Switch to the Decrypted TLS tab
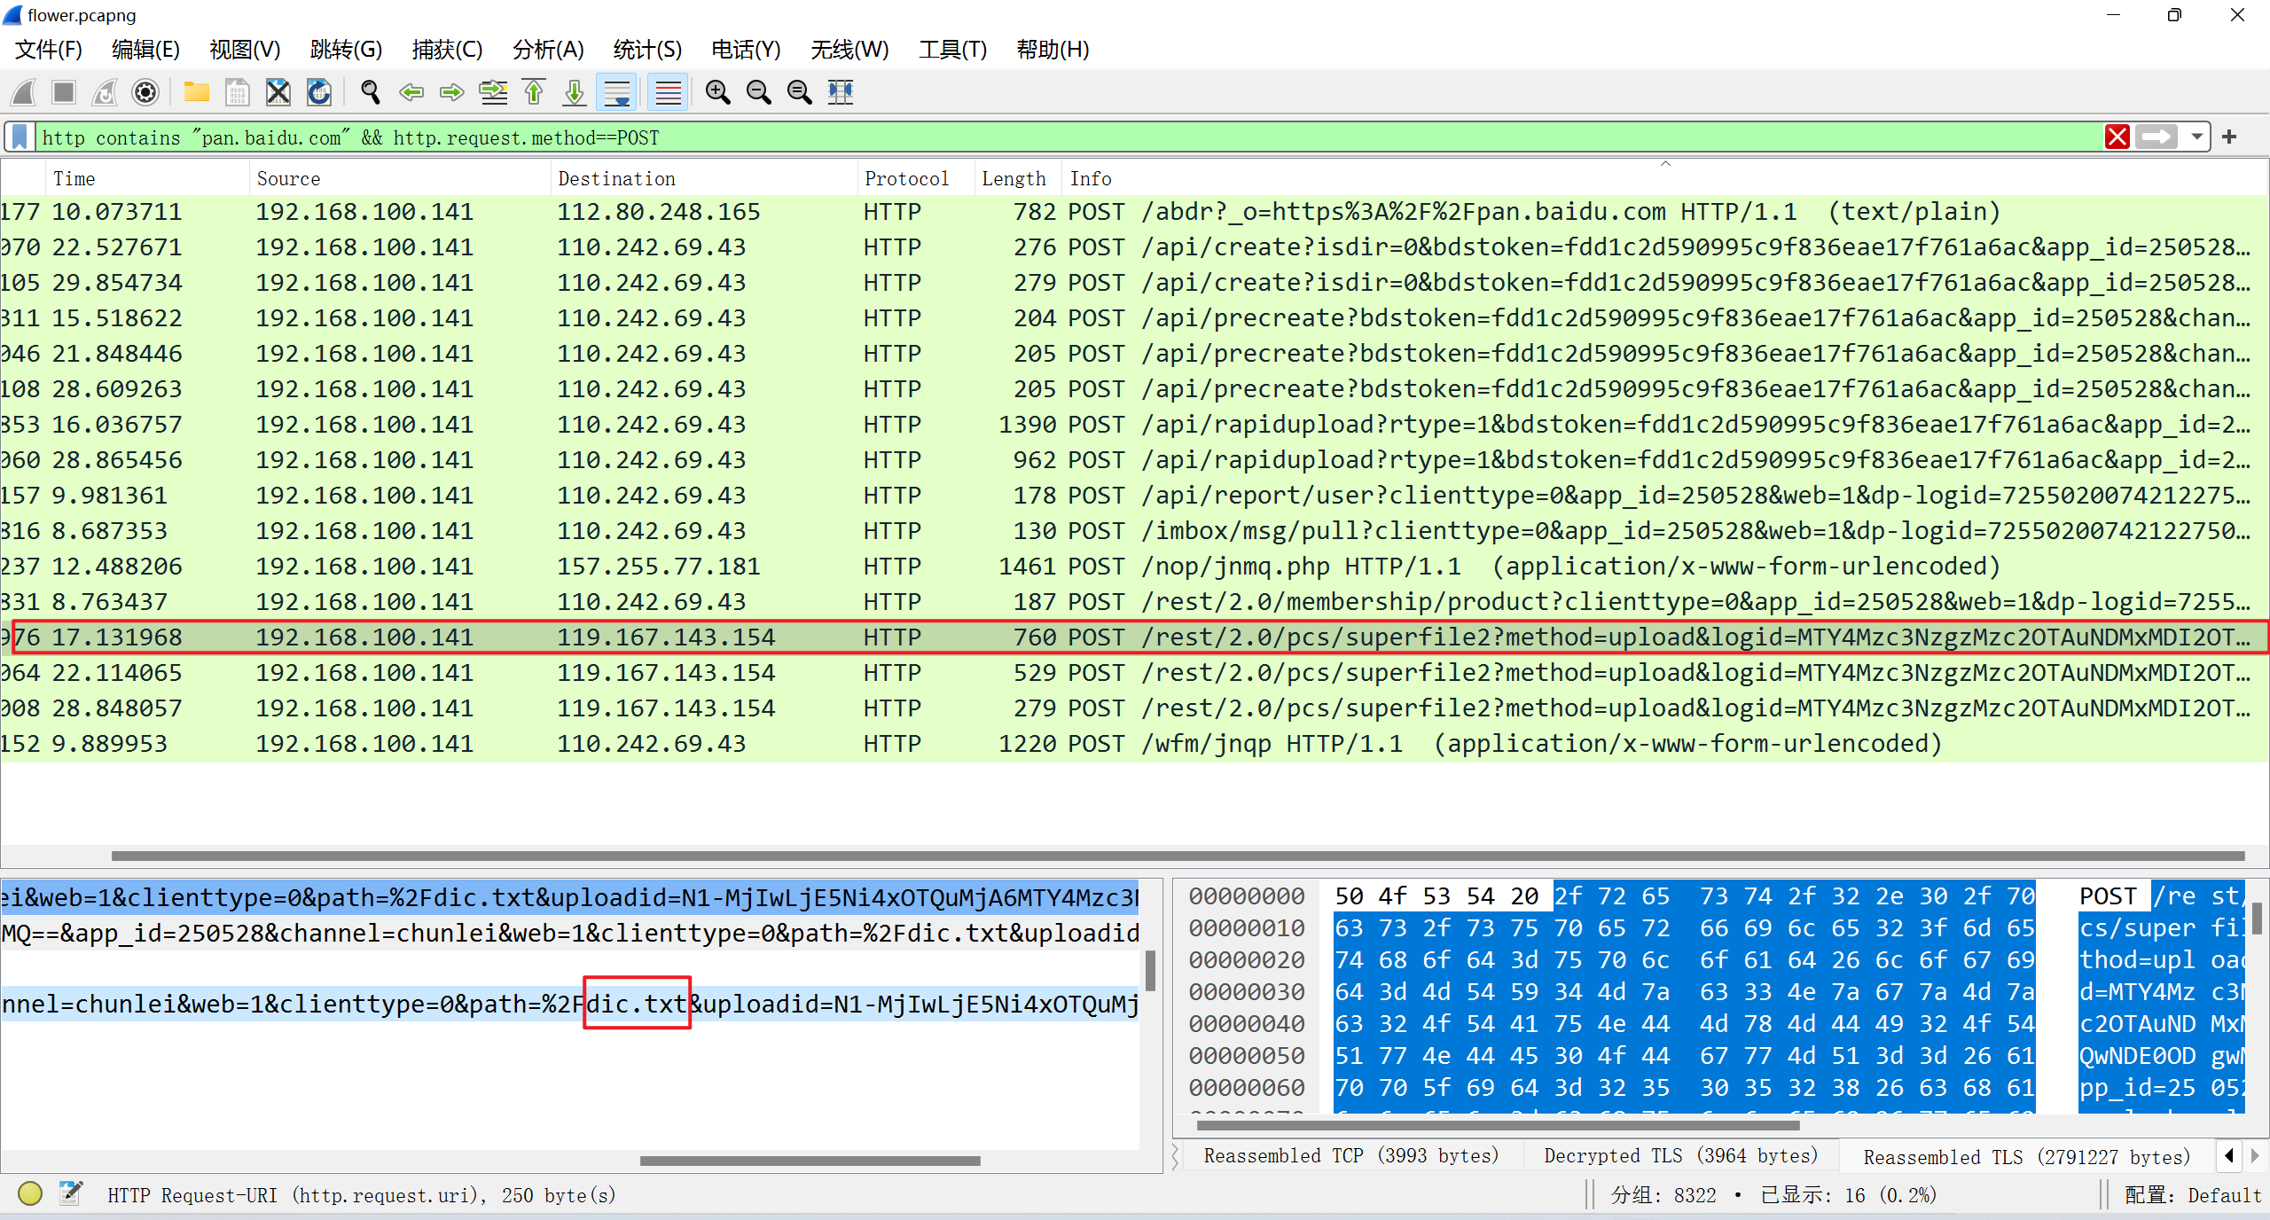 click(1680, 1156)
